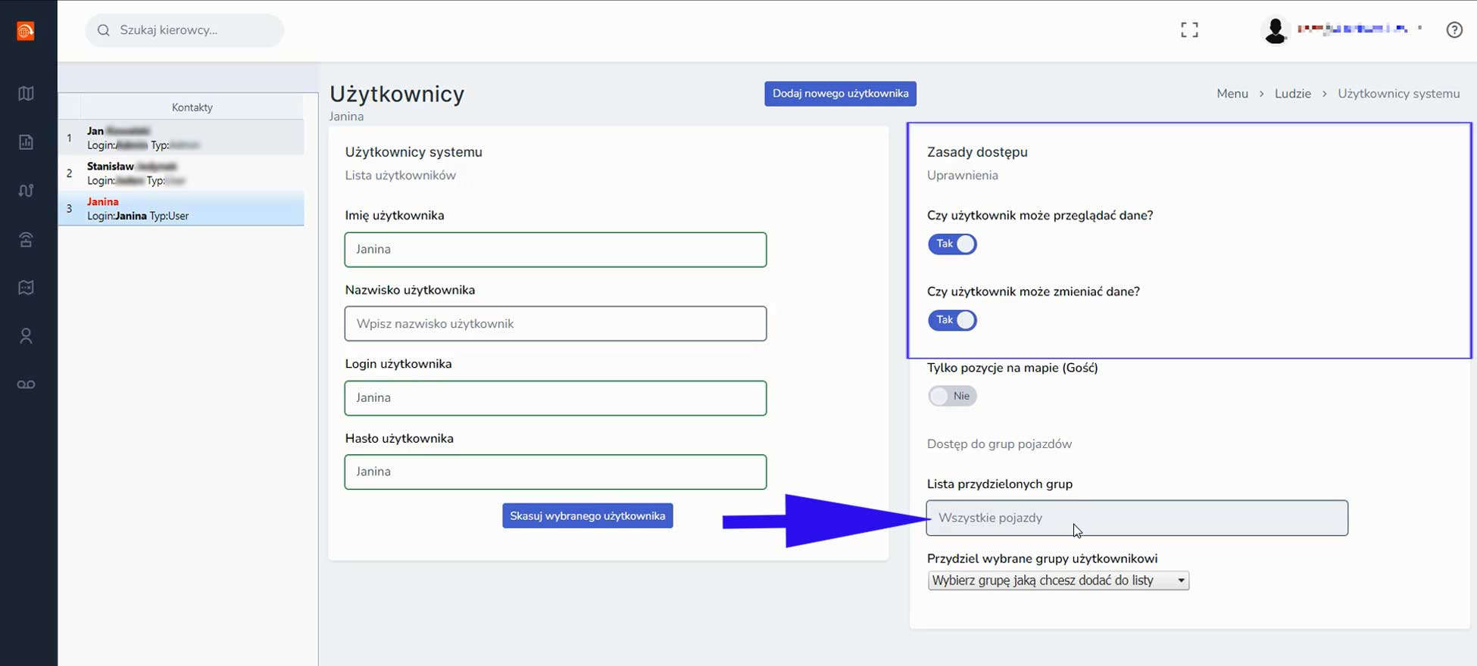
Task: Toggle 'może przeglądać dane' switch
Action: [x=952, y=244]
